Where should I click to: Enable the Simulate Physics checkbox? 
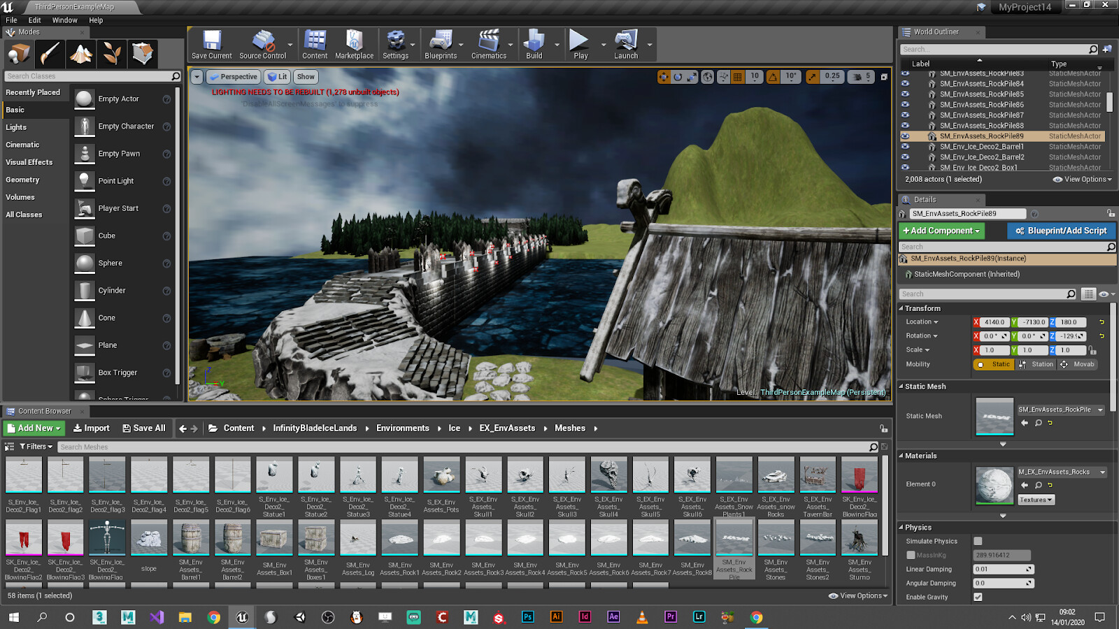(x=977, y=540)
